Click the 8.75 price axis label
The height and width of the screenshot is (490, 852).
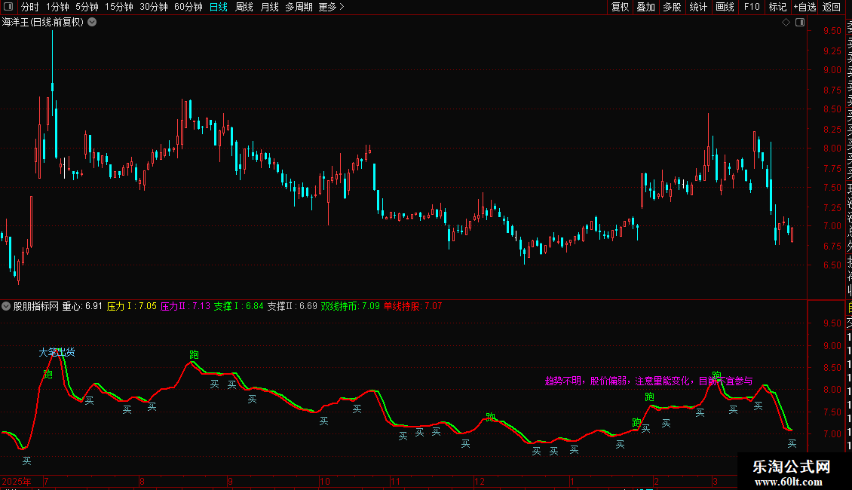coord(832,90)
